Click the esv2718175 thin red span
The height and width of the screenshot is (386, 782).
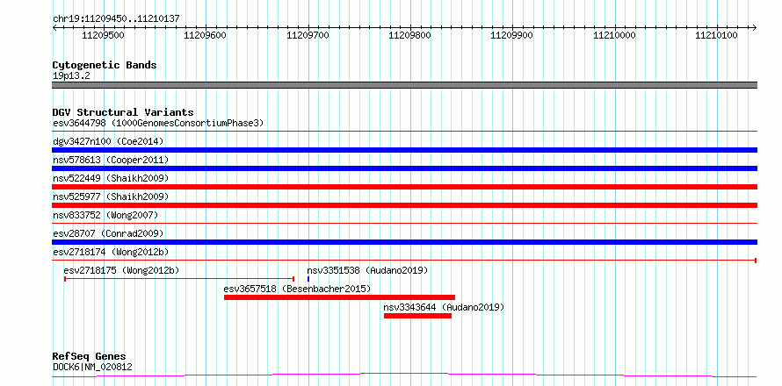pyautogui.click(x=179, y=279)
